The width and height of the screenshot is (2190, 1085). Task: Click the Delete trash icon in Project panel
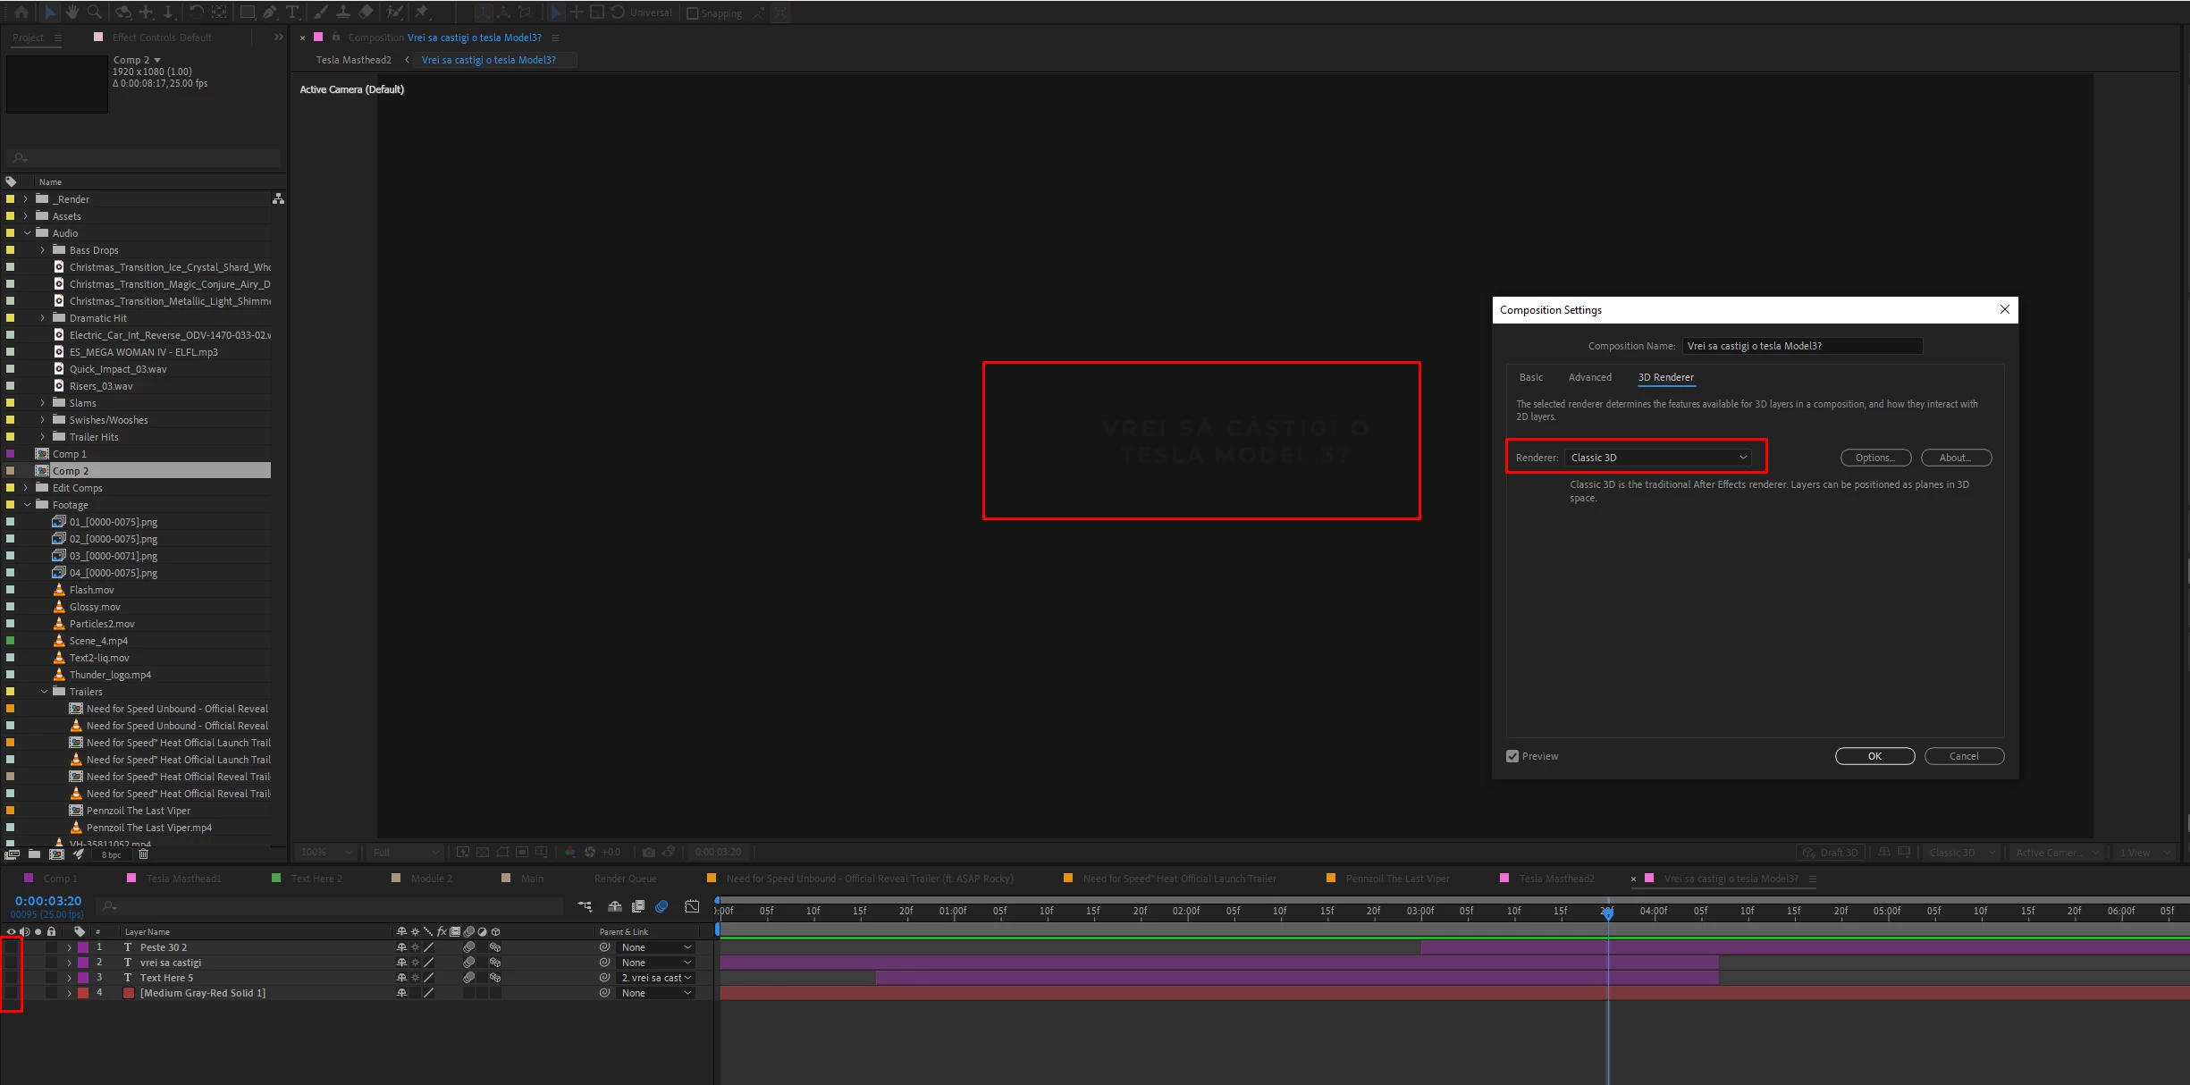[x=143, y=854]
